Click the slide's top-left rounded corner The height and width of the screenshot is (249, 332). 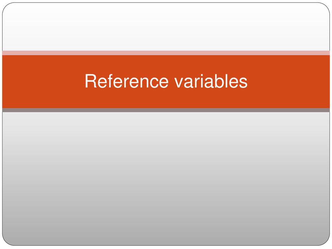click(x=7, y=7)
